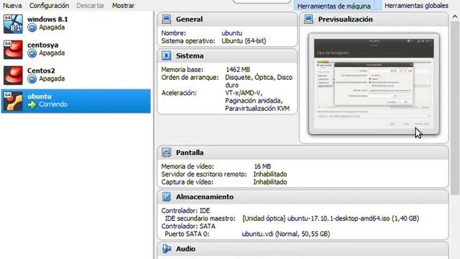Click the 'Nombre:' label in General section
Viewport: 460px width, 259px height.
coord(173,33)
